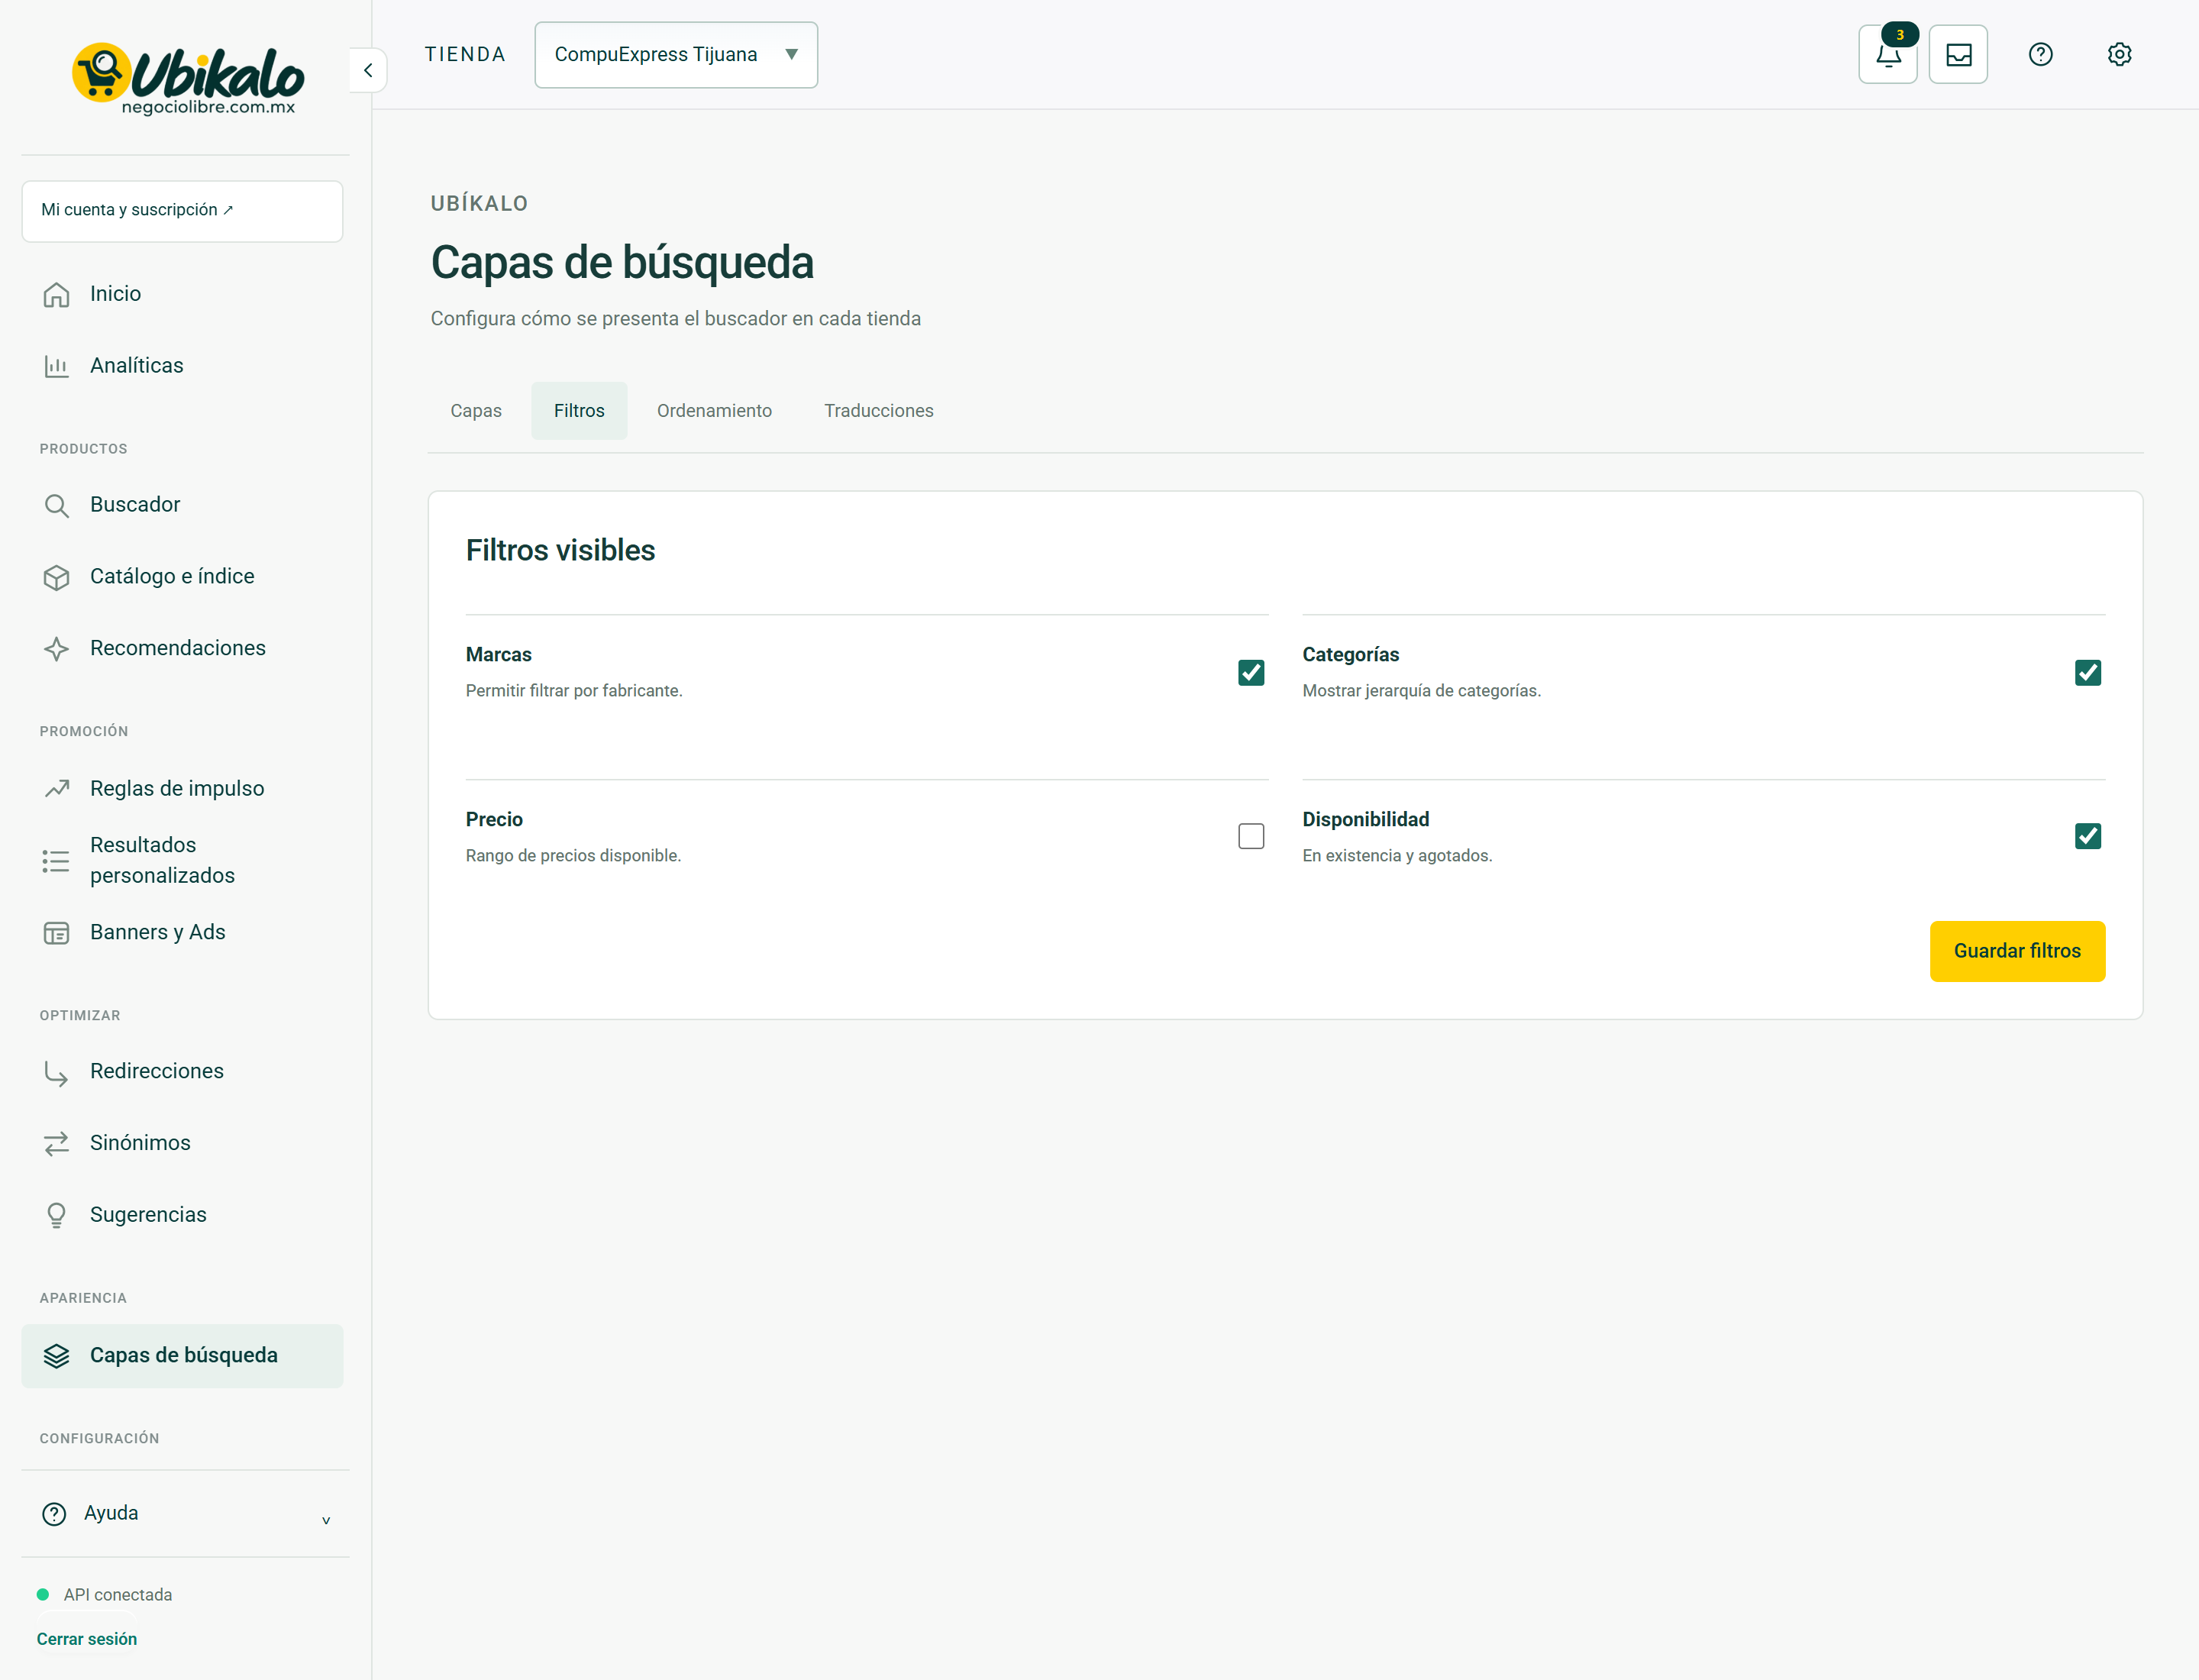Open the inbox tray icon

1958,54
